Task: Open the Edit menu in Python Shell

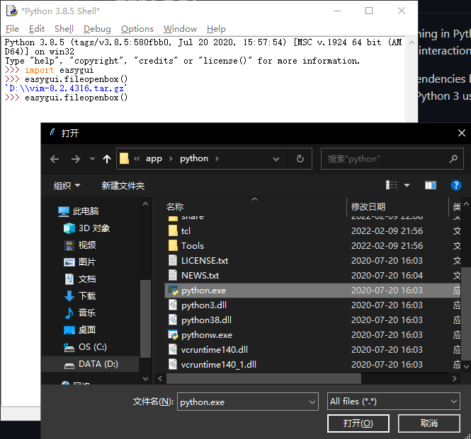Action: coord(37,29)
